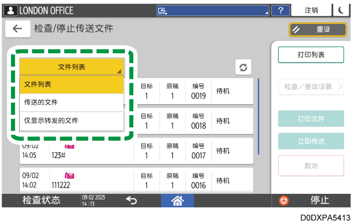Screen dimensions: 353x223
Task: Select 文件列表 option in dropdown list
Action: 72,84
